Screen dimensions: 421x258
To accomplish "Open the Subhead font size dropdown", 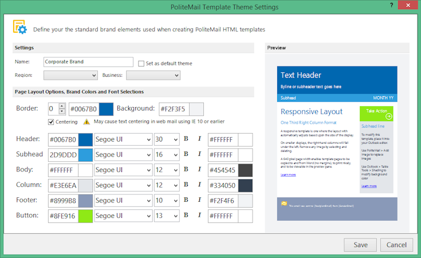I will 167,155.
